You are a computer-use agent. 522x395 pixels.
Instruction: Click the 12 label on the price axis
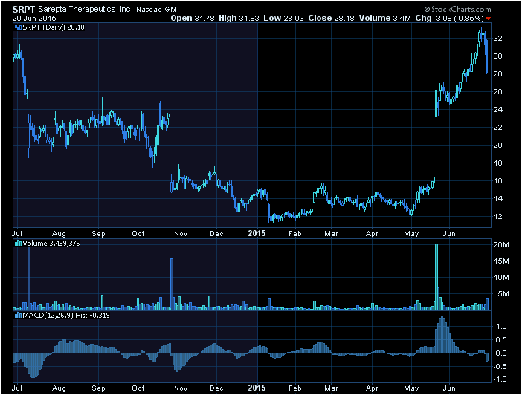pyautogui.click(x=497, y=217)
